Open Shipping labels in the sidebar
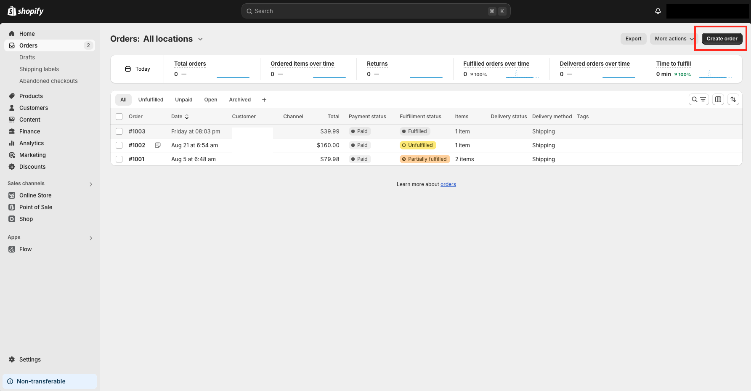The width and height of the screenshot is (751, 391). point(39,69)
